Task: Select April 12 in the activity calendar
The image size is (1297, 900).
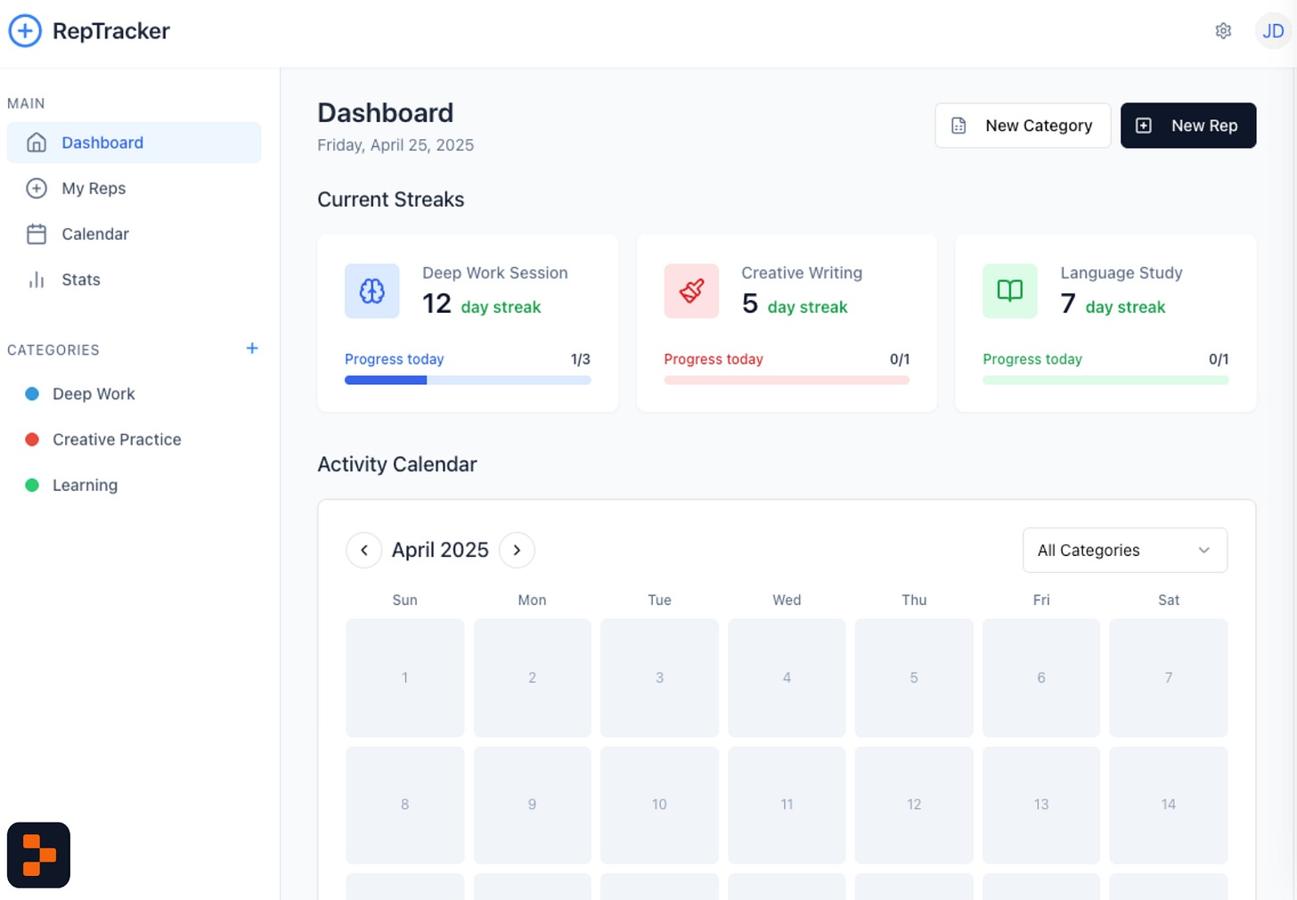Action: point(914,805)
